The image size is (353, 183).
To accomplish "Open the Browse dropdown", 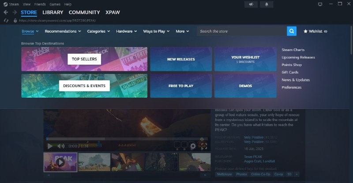I will click(x=30, y=31).
